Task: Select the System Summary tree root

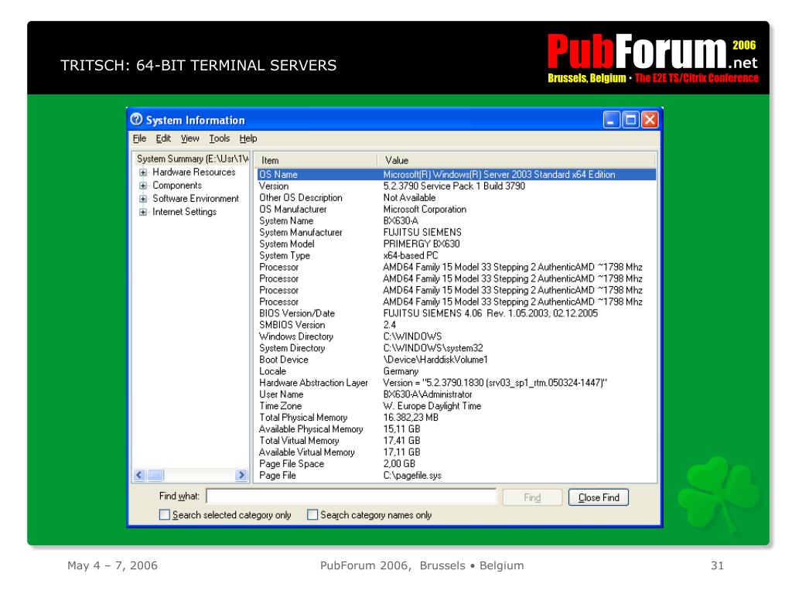Action: pos(193,159)
